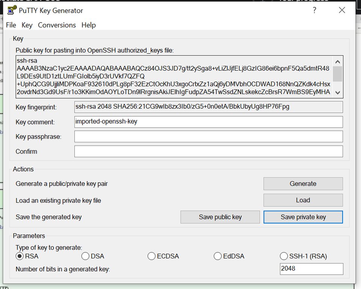This screenshot has height=289, width=361.
Task: Click the public key scrollbar down arrow
Action: coord(338,93)
